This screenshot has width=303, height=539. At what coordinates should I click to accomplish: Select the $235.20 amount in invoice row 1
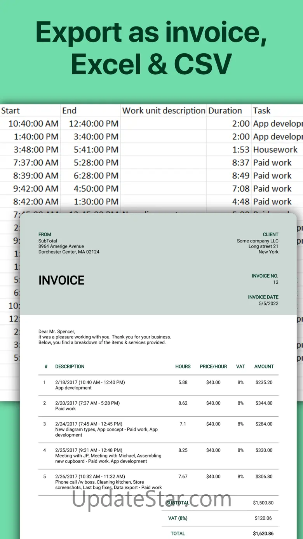pyautogui.click(x=264, y=382)
